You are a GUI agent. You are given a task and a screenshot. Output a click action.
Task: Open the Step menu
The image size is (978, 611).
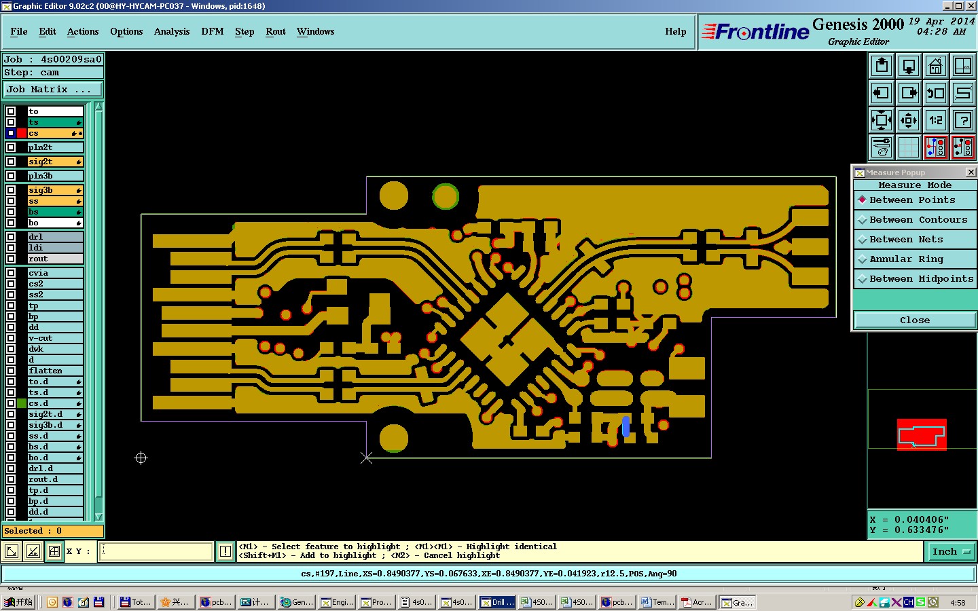point(244,32)
